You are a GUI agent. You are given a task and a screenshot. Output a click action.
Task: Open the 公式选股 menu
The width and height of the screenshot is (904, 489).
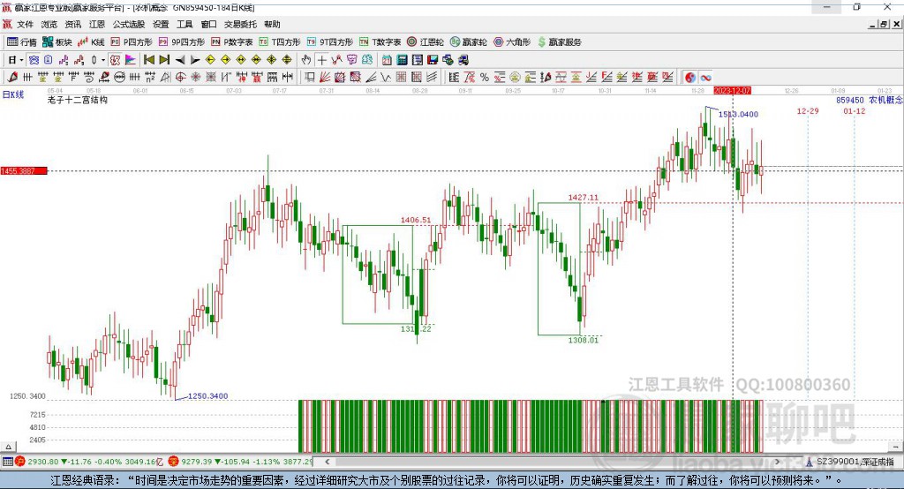point(128,25)
